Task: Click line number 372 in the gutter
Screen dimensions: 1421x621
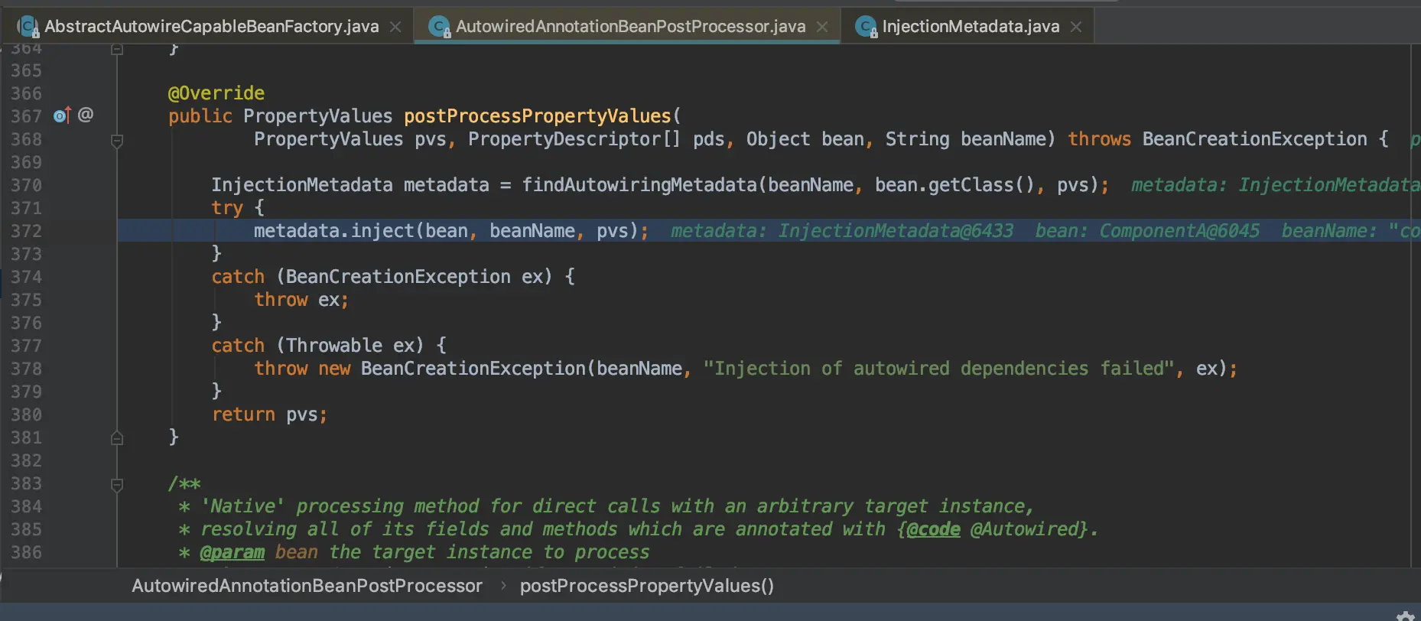Action: tap(26, 231)
